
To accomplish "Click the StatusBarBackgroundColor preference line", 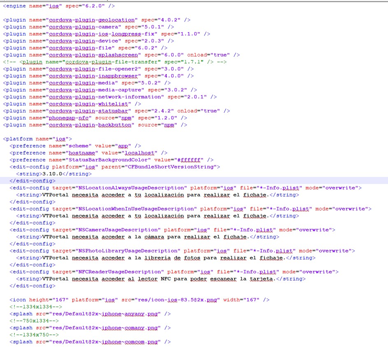I will [x=112, y=160].
